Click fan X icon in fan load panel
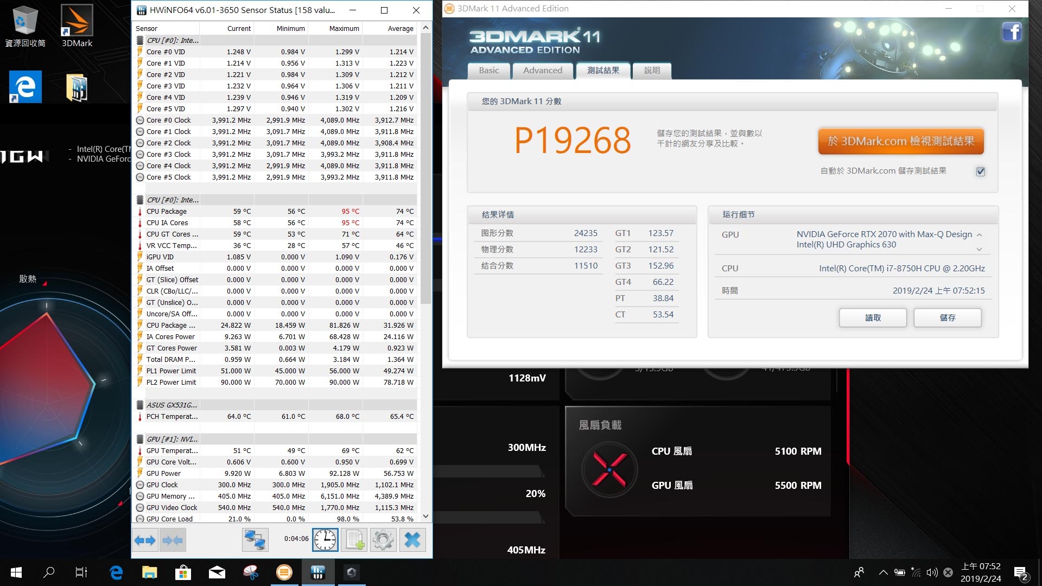The image size is (1042, 586). coord(609,469)
